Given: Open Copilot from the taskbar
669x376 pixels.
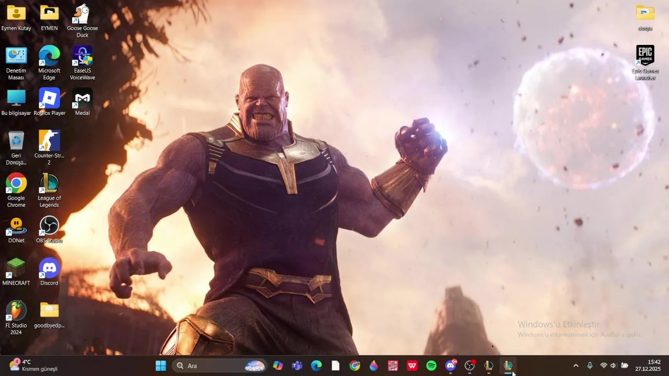Looking at the screenshot, I should tap(278, 366).
